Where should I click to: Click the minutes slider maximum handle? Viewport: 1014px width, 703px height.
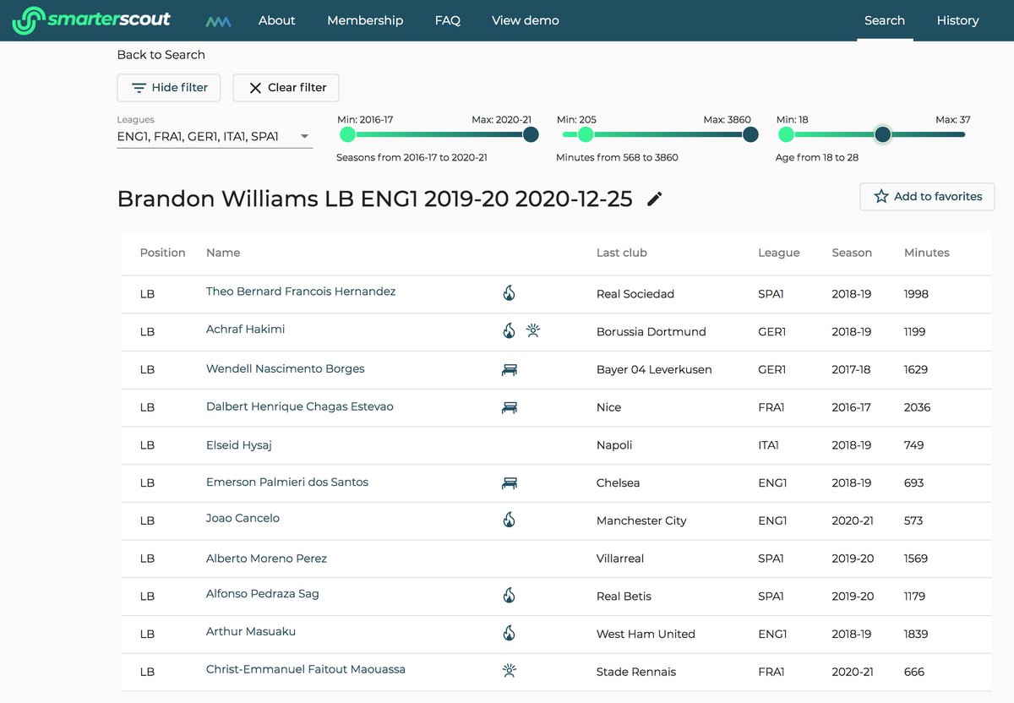coord(750,134)
